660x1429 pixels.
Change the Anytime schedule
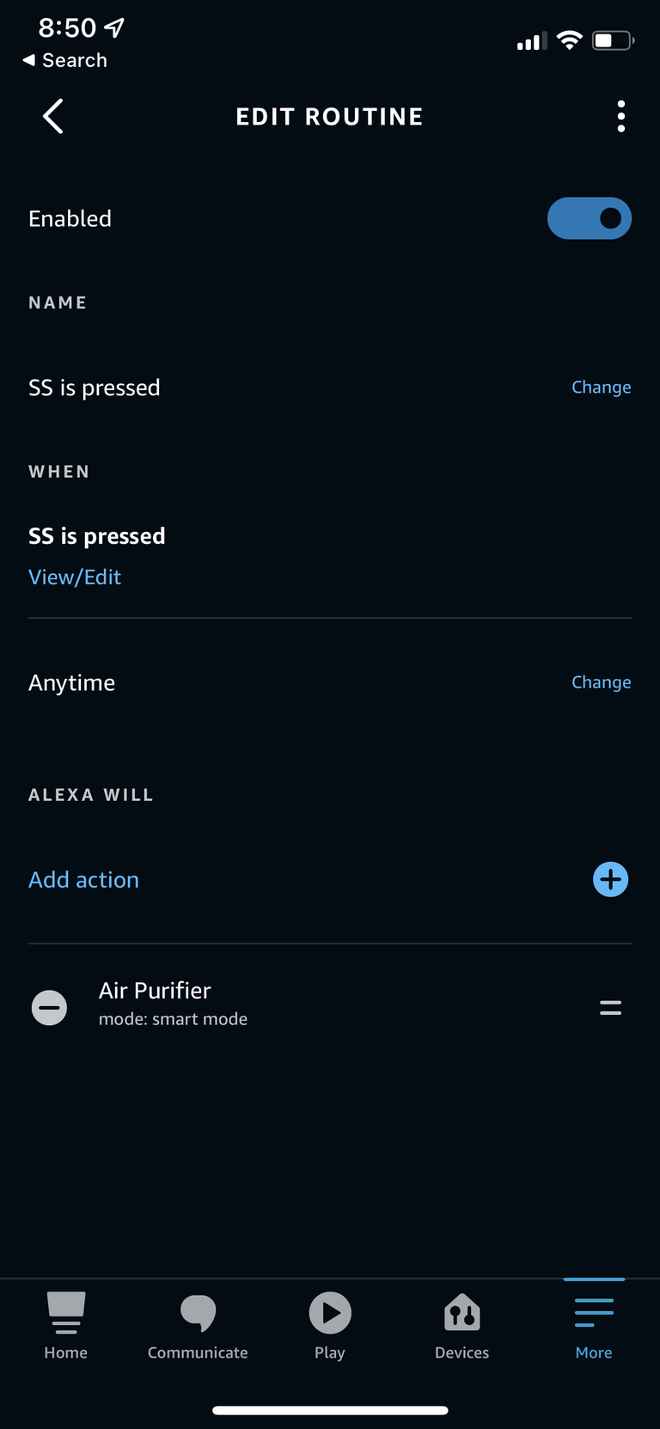[x=602, y=682]
